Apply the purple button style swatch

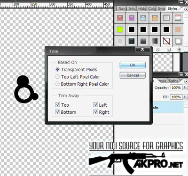(x=132, y=18)
